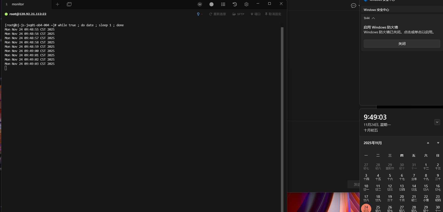The height and width of the screenshot is (212, 443).
Task: Add a new terminal tab
Action: tap(57, 4)
